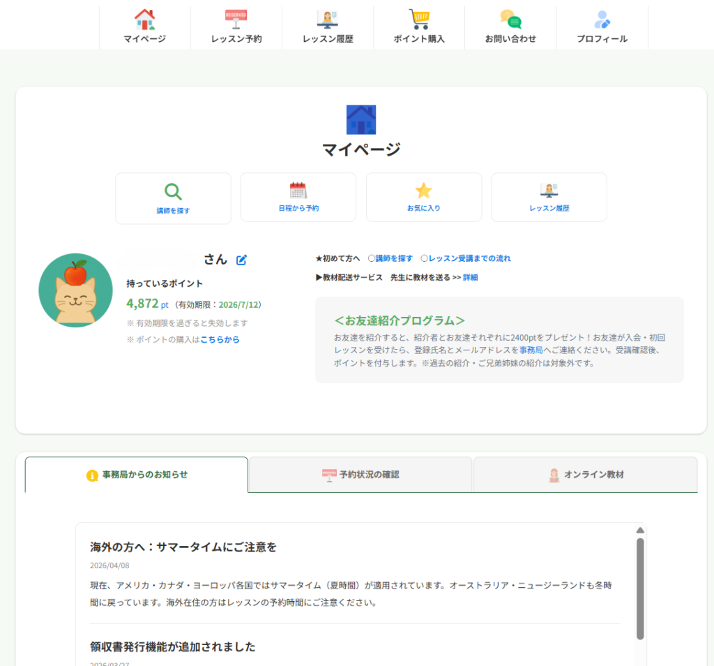Click the 事務局 link in the referral box
The image size is (714, 666).
(531, 350)
